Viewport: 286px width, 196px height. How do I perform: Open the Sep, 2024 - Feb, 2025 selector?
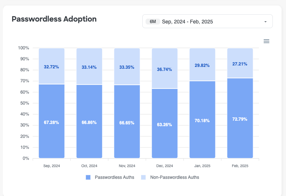[x=187, y=22]
